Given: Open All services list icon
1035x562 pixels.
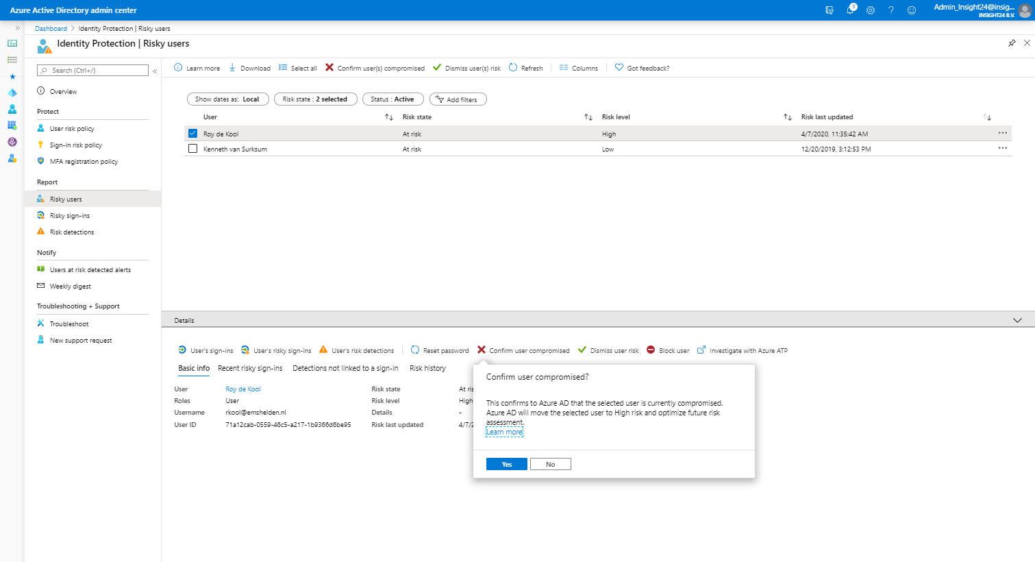Looking at the screenshot, I should (x=12, y=60).
